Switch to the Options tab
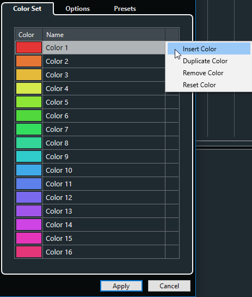 point(78,9)
